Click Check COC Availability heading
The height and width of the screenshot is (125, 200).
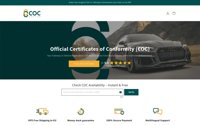tap(100, 85)
